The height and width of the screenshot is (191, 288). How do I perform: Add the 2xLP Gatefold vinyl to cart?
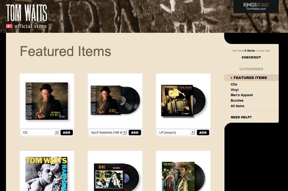point(135,133)
